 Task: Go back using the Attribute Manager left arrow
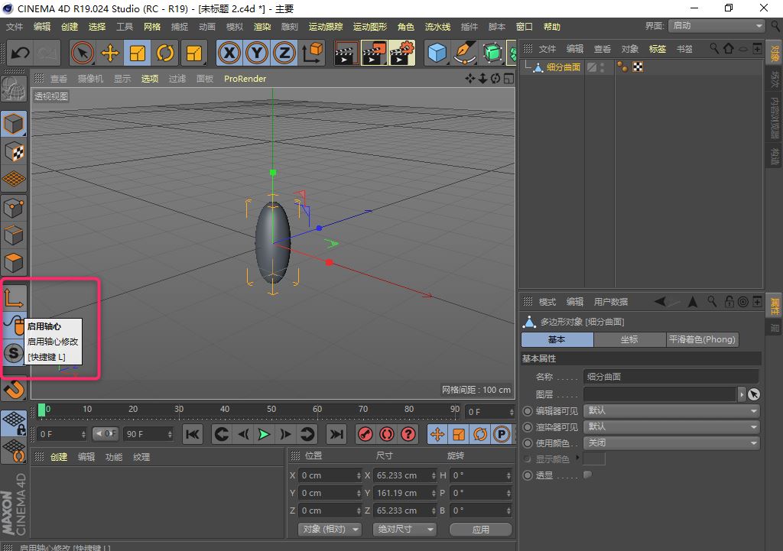pos(661,301)
